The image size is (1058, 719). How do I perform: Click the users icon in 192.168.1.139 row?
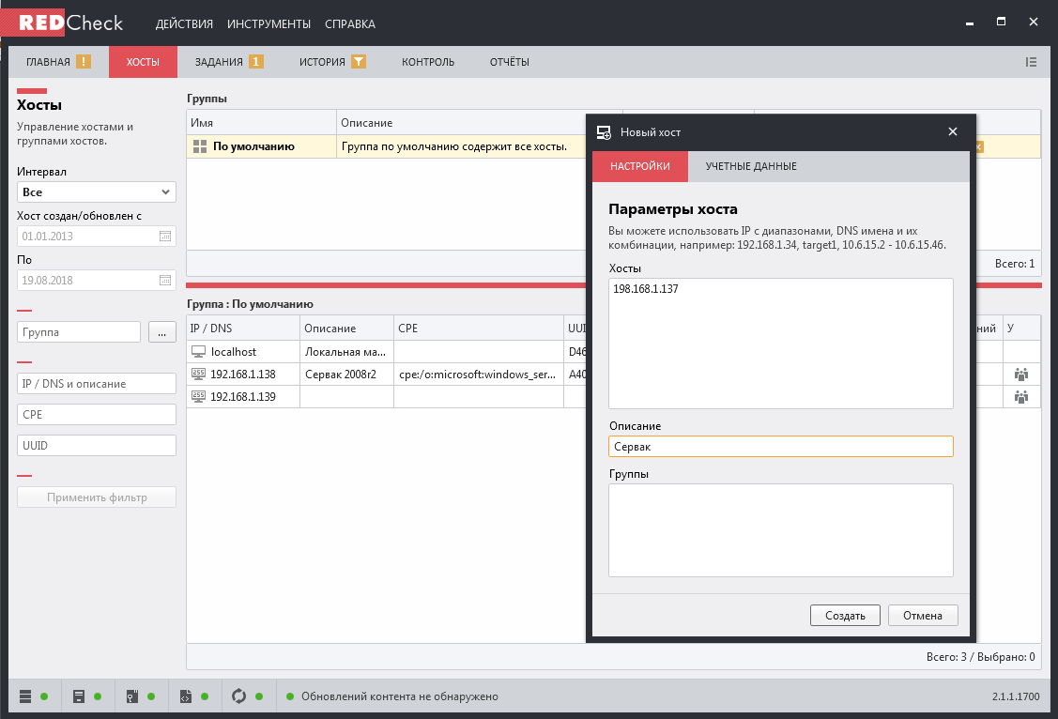coord(1021,397)
